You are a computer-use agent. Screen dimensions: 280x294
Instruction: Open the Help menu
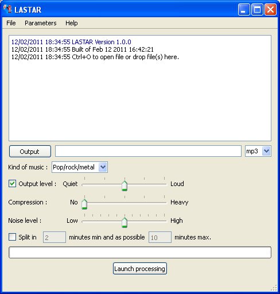point(72,23)
